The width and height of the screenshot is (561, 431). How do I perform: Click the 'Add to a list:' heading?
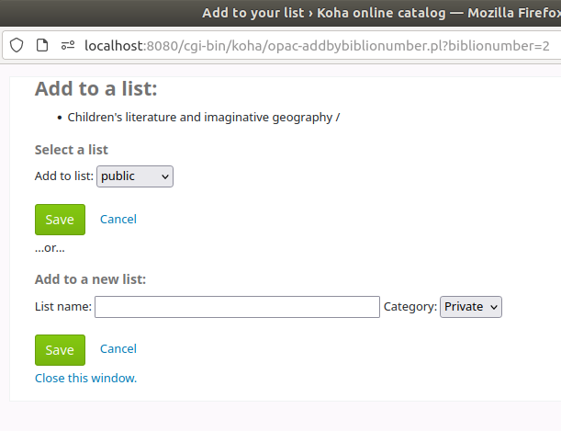95,88
